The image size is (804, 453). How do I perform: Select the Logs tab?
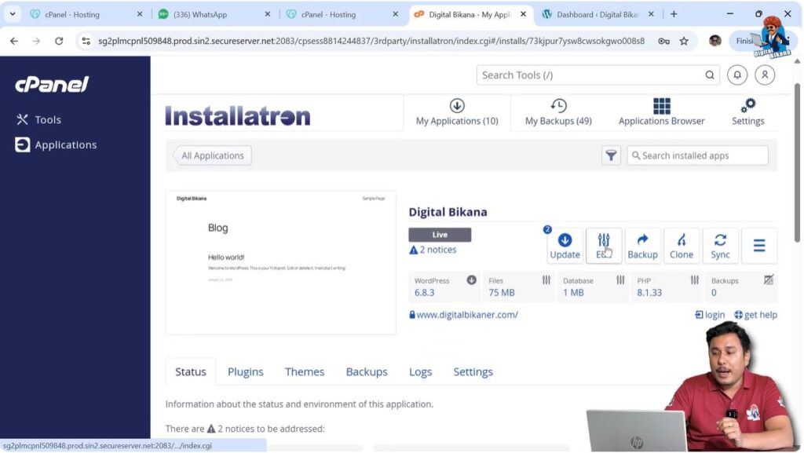[421, 371]
